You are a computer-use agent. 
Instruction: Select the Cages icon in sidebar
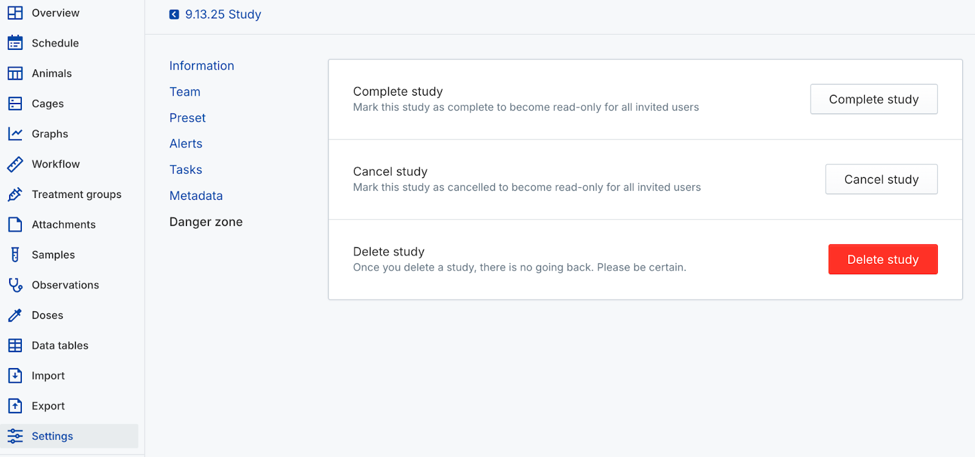(x=15, y=104)
